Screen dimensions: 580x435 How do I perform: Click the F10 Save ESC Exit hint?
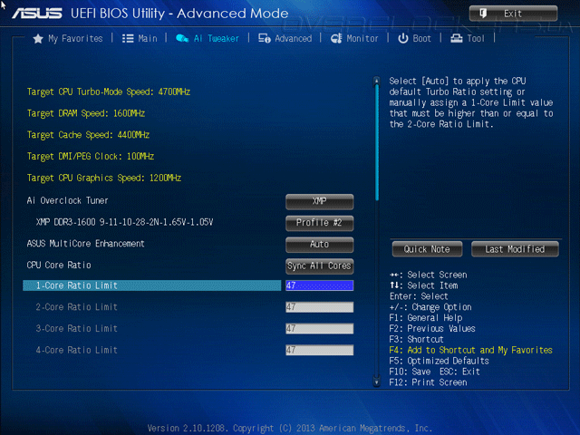pyautogui.click(x=435, y=372)
